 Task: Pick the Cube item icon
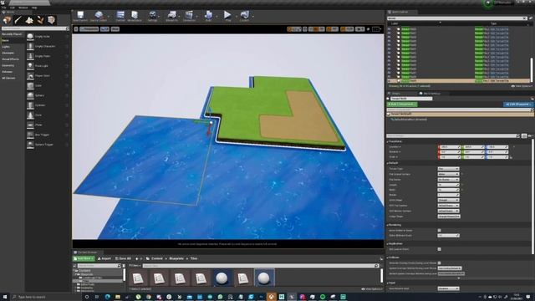click(x=30, y=85)
